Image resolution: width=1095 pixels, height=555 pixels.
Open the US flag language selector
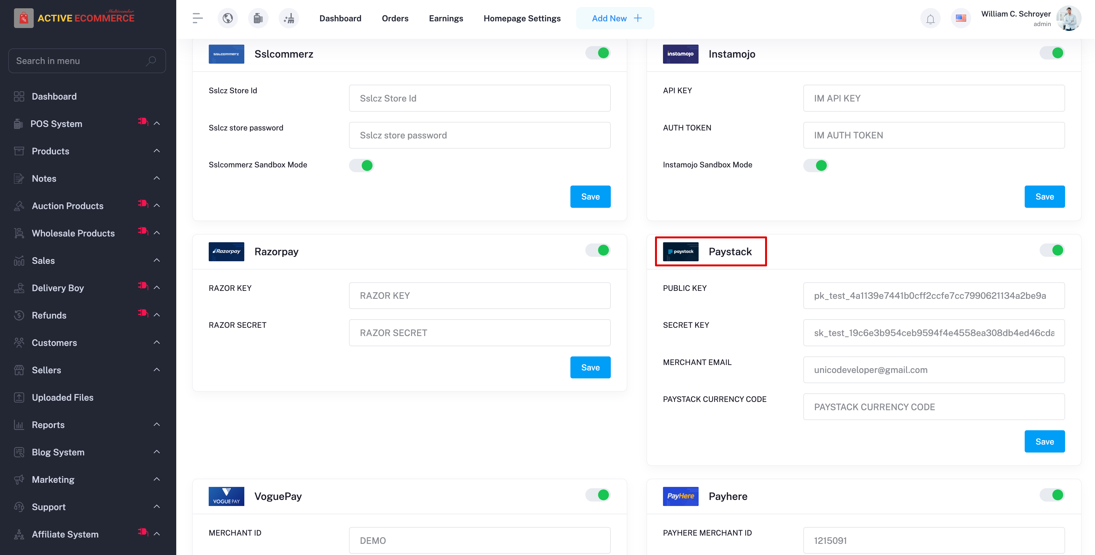pyautogui.click(x=961, y=18)
